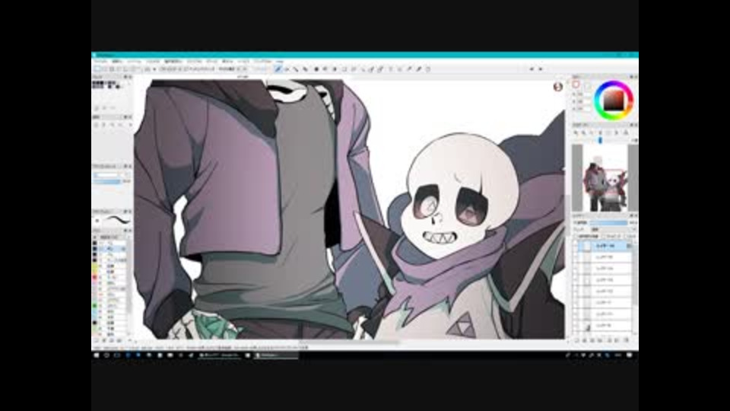Toggle the Clipping checkbox
Viewport: 730px width, 411px height.
(604, 237)
